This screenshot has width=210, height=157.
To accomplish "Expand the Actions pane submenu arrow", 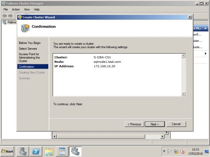I will pyautogui.click(x=205, y=53).
